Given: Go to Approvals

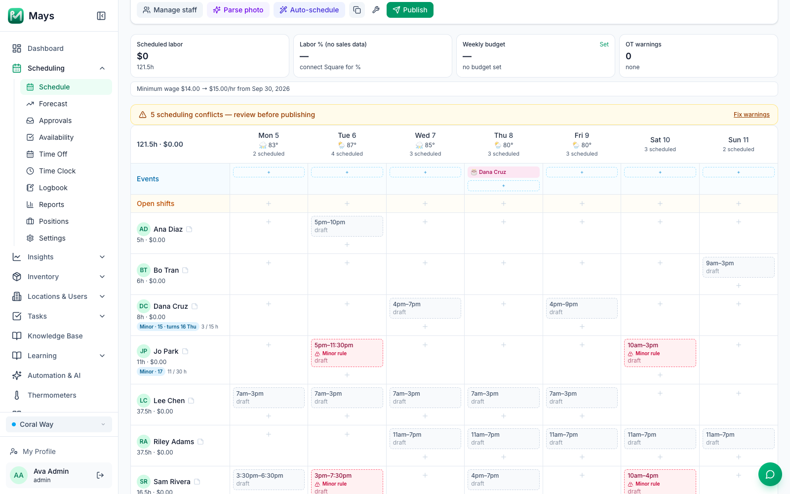Looking at the screenshot, I should coord(66,121).
